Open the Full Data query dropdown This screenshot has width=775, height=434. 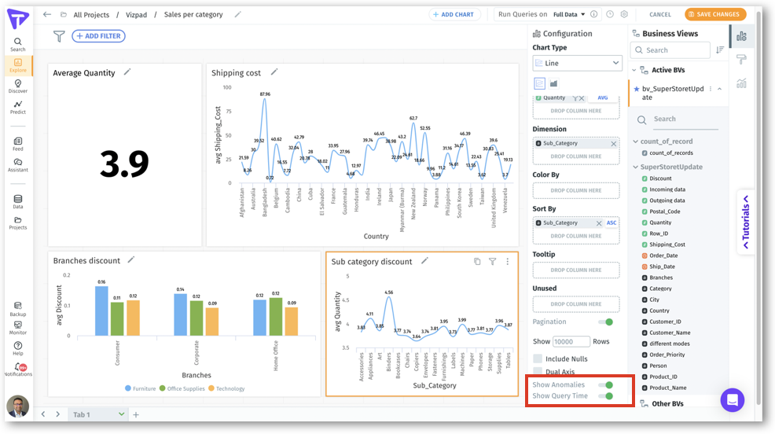[x=569, y=14]
